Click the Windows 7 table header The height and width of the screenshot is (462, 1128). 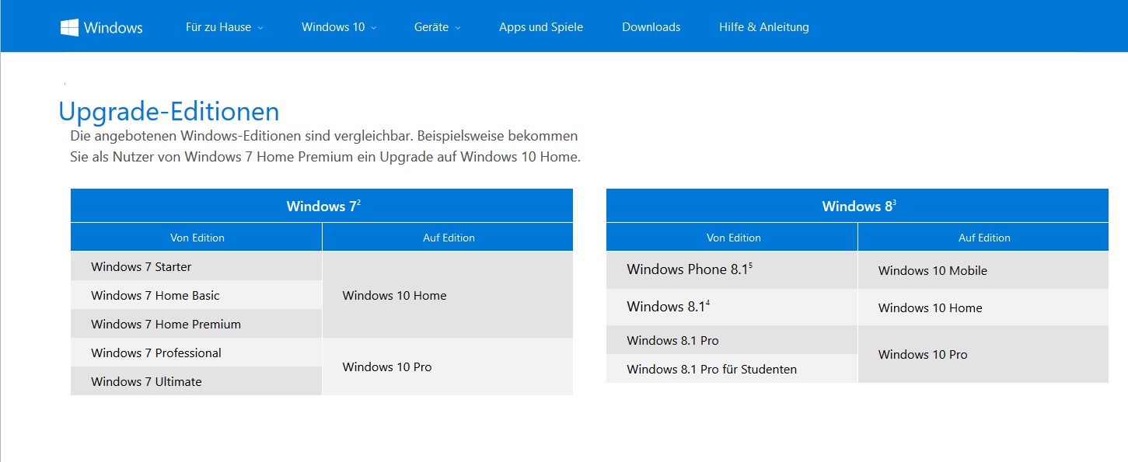pos(322,206)
